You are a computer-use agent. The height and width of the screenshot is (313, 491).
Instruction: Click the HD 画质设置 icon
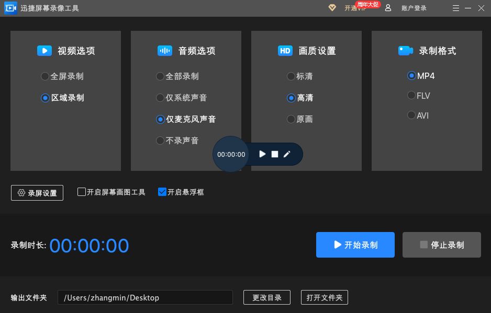pyautogui.click(x=285, y=51)
